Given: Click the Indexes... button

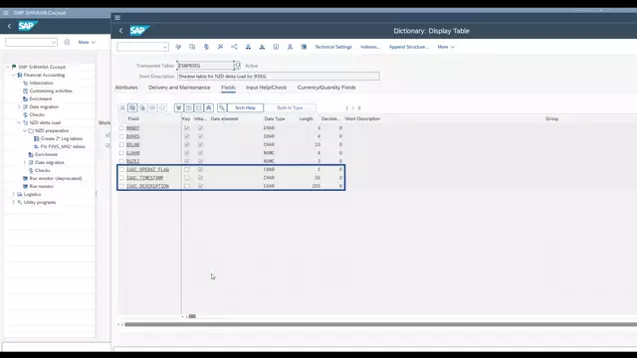Looking at the screenshot, I should 370,47.
